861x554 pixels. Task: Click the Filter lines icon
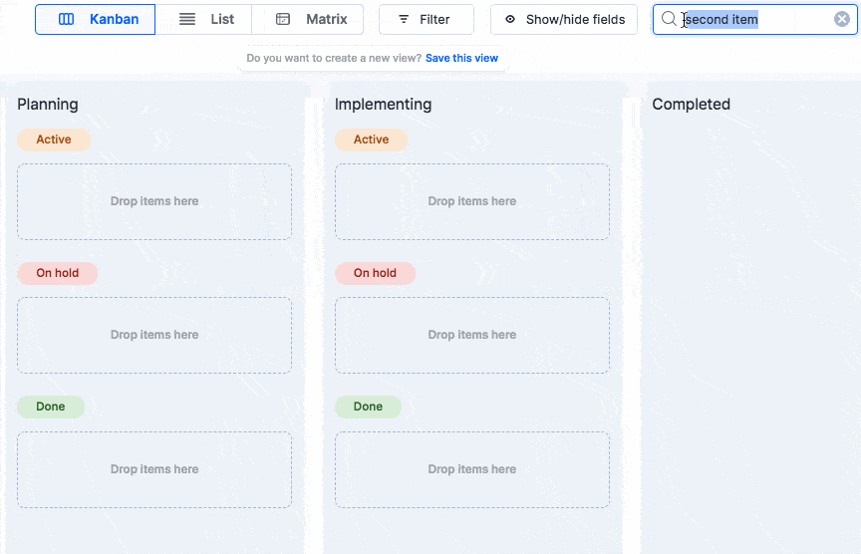[404, 19]
